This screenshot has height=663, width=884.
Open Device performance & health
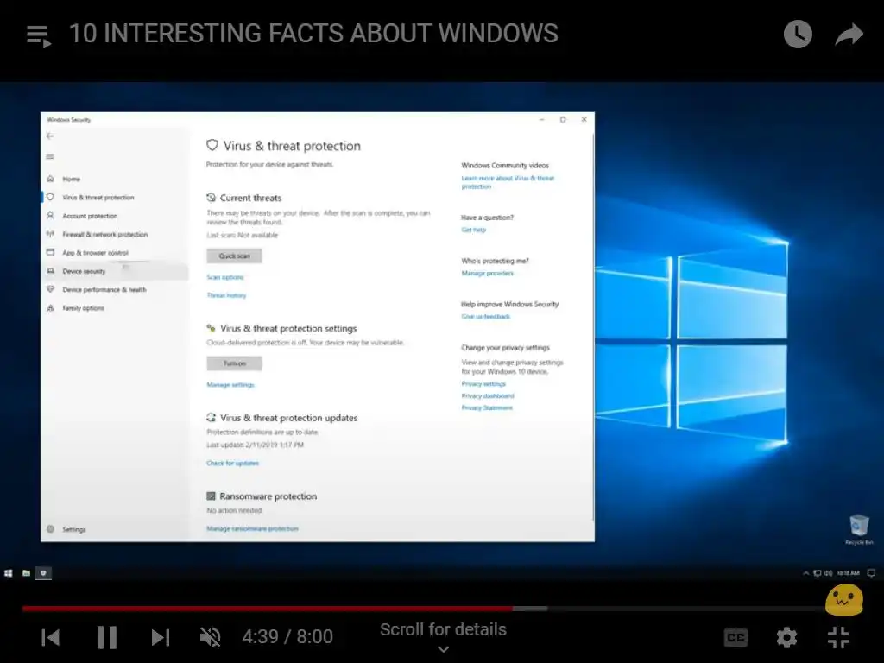click(115, 289)
